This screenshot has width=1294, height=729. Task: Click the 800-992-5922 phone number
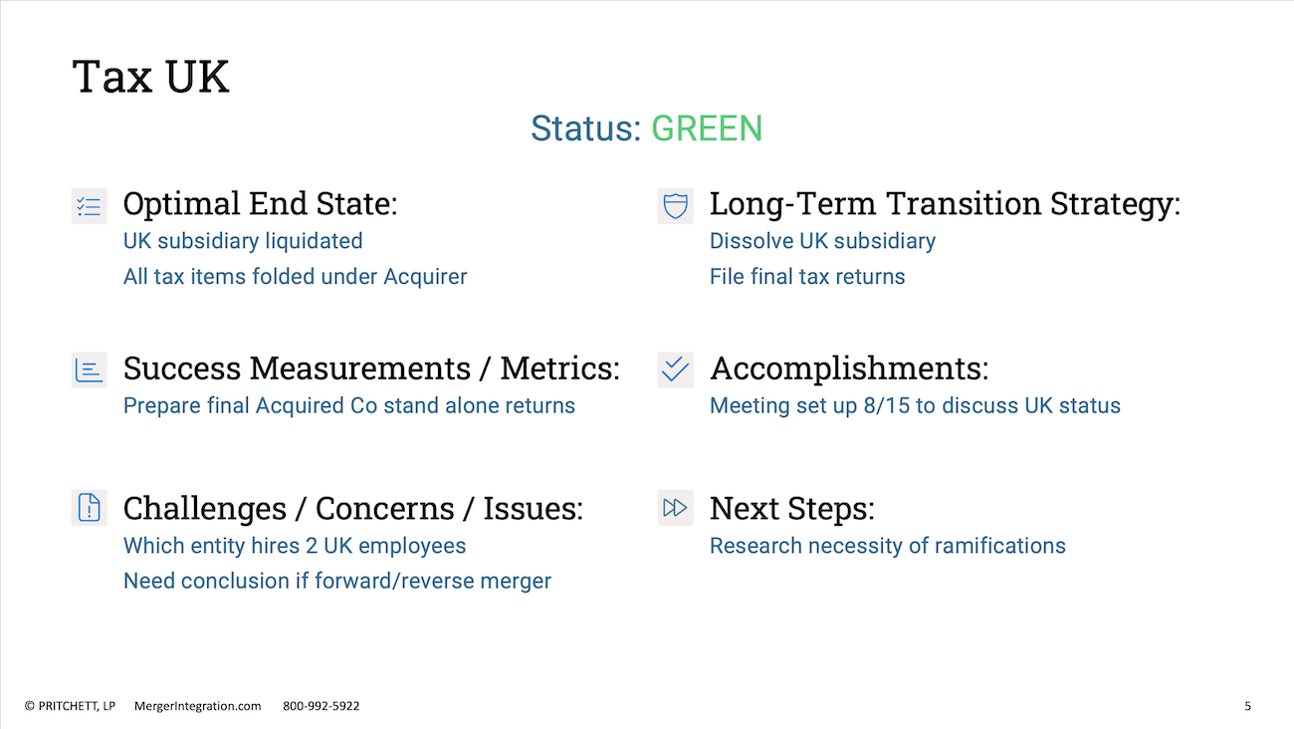tap(322, 706)
